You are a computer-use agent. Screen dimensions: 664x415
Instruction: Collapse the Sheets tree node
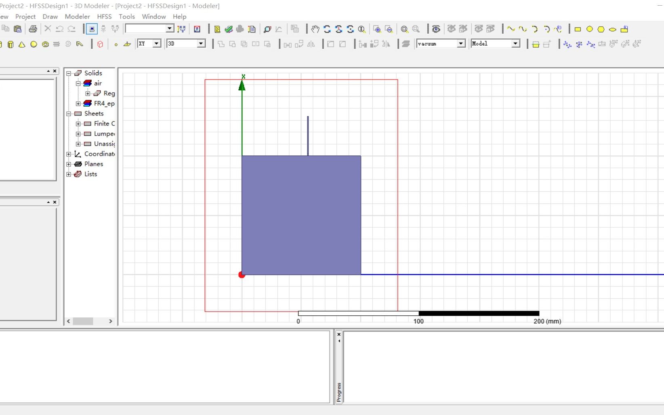point(69,114)
